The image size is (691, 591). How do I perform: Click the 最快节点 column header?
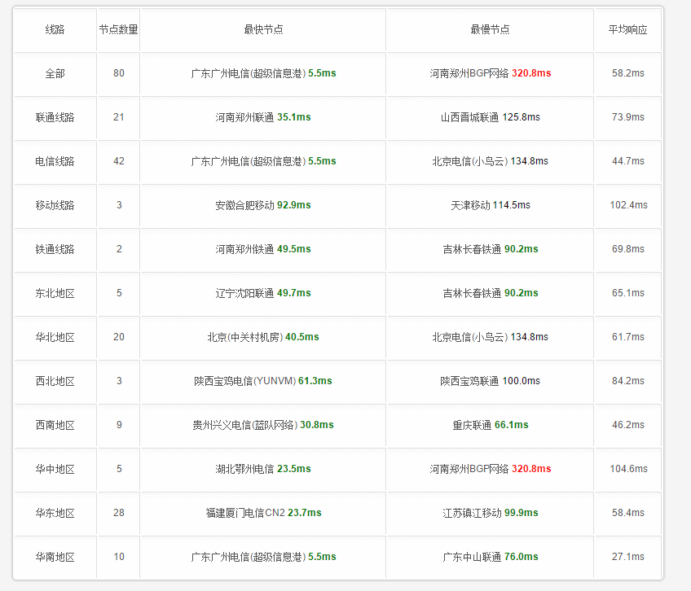tap(263, 29)
